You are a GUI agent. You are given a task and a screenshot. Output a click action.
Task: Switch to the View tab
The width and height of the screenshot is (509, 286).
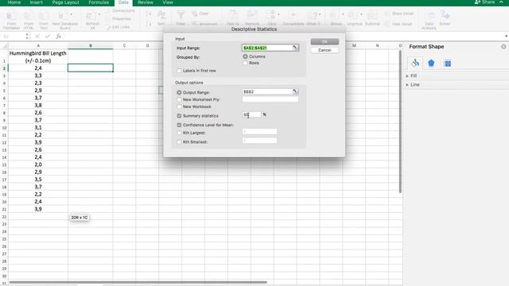point(168,2)
